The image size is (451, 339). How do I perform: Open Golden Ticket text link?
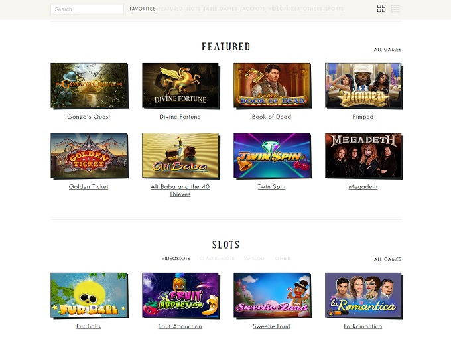(89, 187)
